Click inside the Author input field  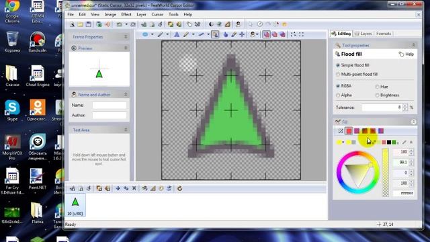(110, 115)
